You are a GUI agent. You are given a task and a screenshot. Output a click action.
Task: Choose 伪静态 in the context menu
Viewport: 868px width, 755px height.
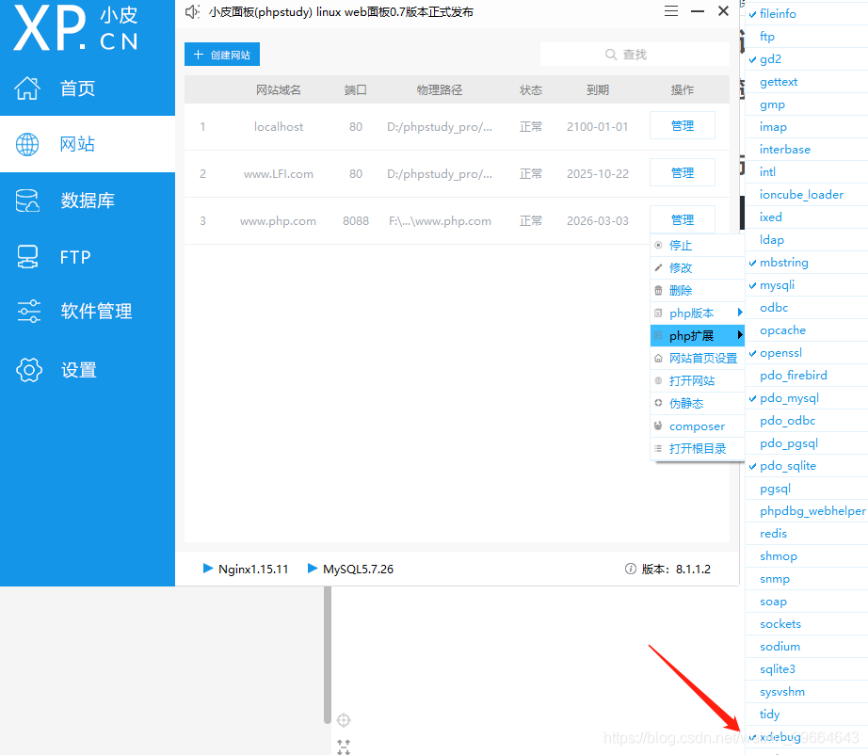pyautogui.click(x=697, y=403)
